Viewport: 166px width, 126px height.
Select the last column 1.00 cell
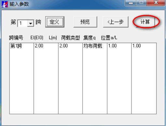137,46
